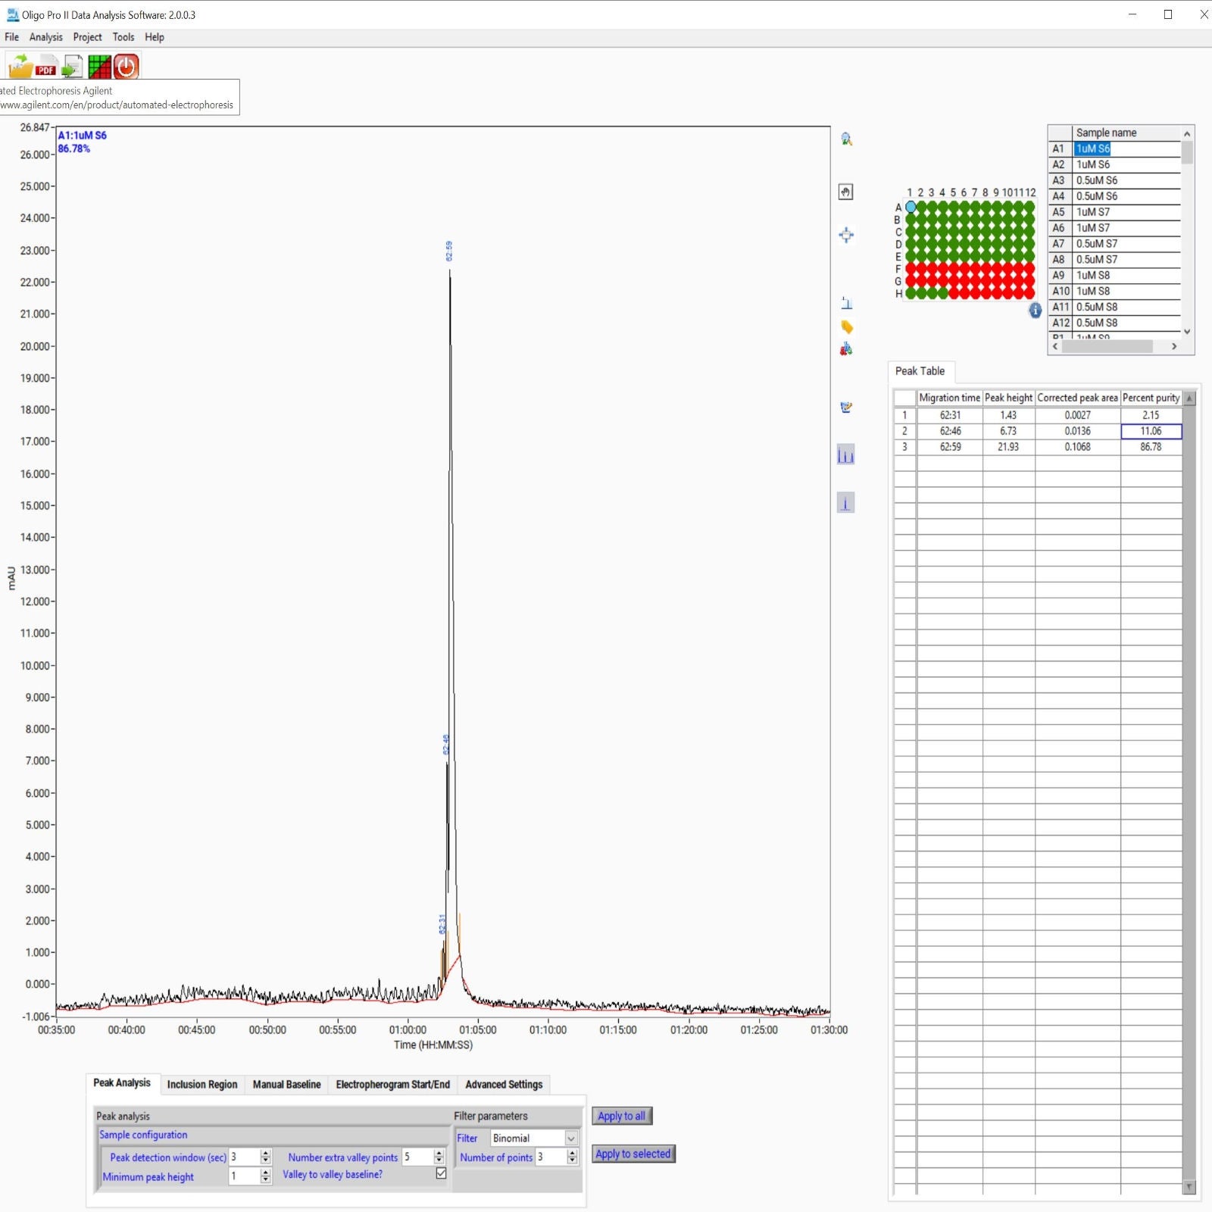This screenshot has height=1212, width=1212.
Task: Click the single-peak view icon
Action: 846,502
